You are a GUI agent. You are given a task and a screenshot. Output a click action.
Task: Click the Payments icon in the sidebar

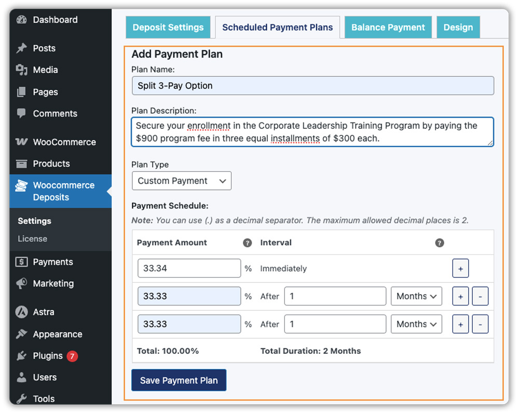22,261
